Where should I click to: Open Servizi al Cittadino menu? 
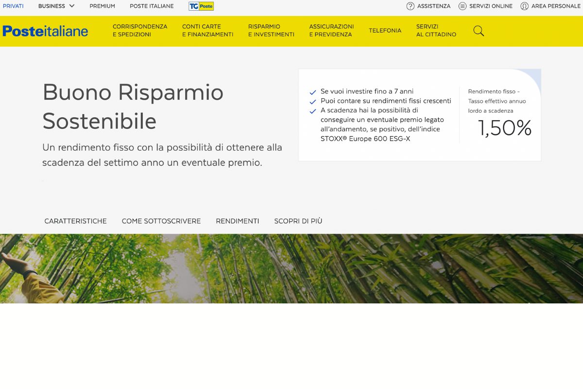click(436, 31)
